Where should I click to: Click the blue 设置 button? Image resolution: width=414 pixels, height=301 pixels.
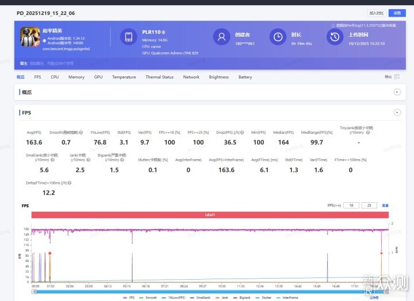(397, 13)
